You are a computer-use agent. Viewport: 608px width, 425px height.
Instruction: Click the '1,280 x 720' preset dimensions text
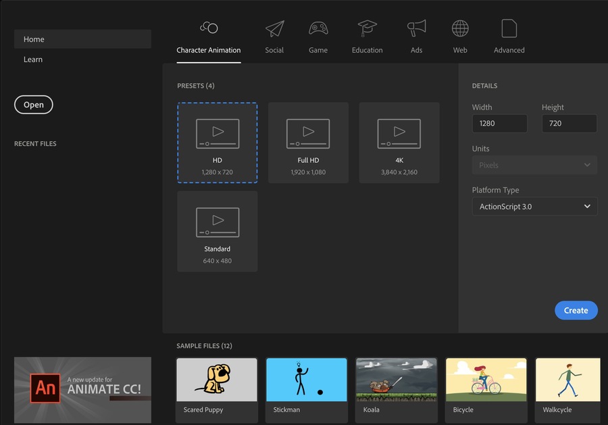coord(217,172)
